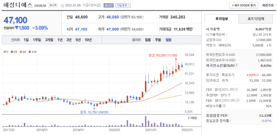Click the 하한가 34,050 text
Viewport: 277px width, 135px height.
132,29
